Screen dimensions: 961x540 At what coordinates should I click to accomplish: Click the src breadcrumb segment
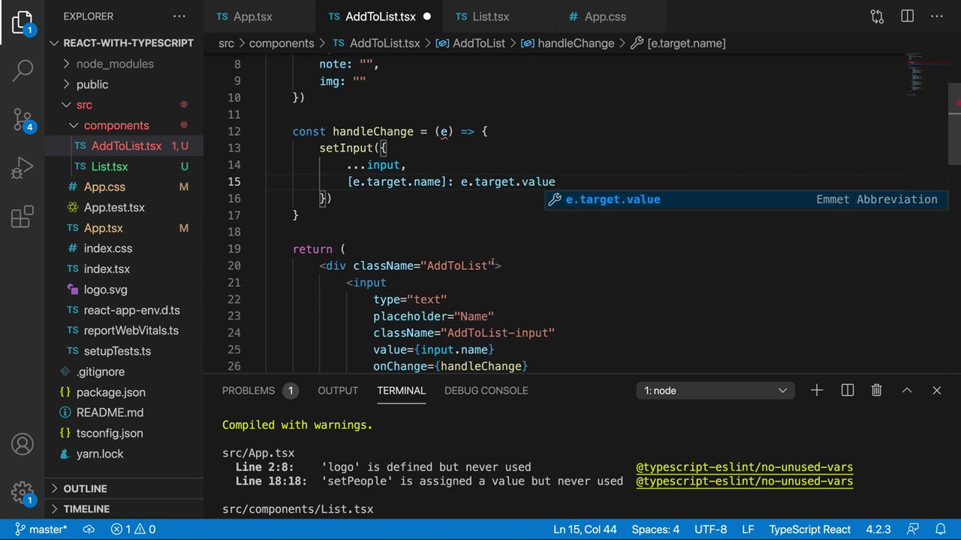(226, 43)
